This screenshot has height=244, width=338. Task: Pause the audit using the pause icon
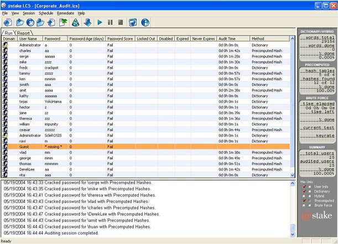click(x=111, y=23)
